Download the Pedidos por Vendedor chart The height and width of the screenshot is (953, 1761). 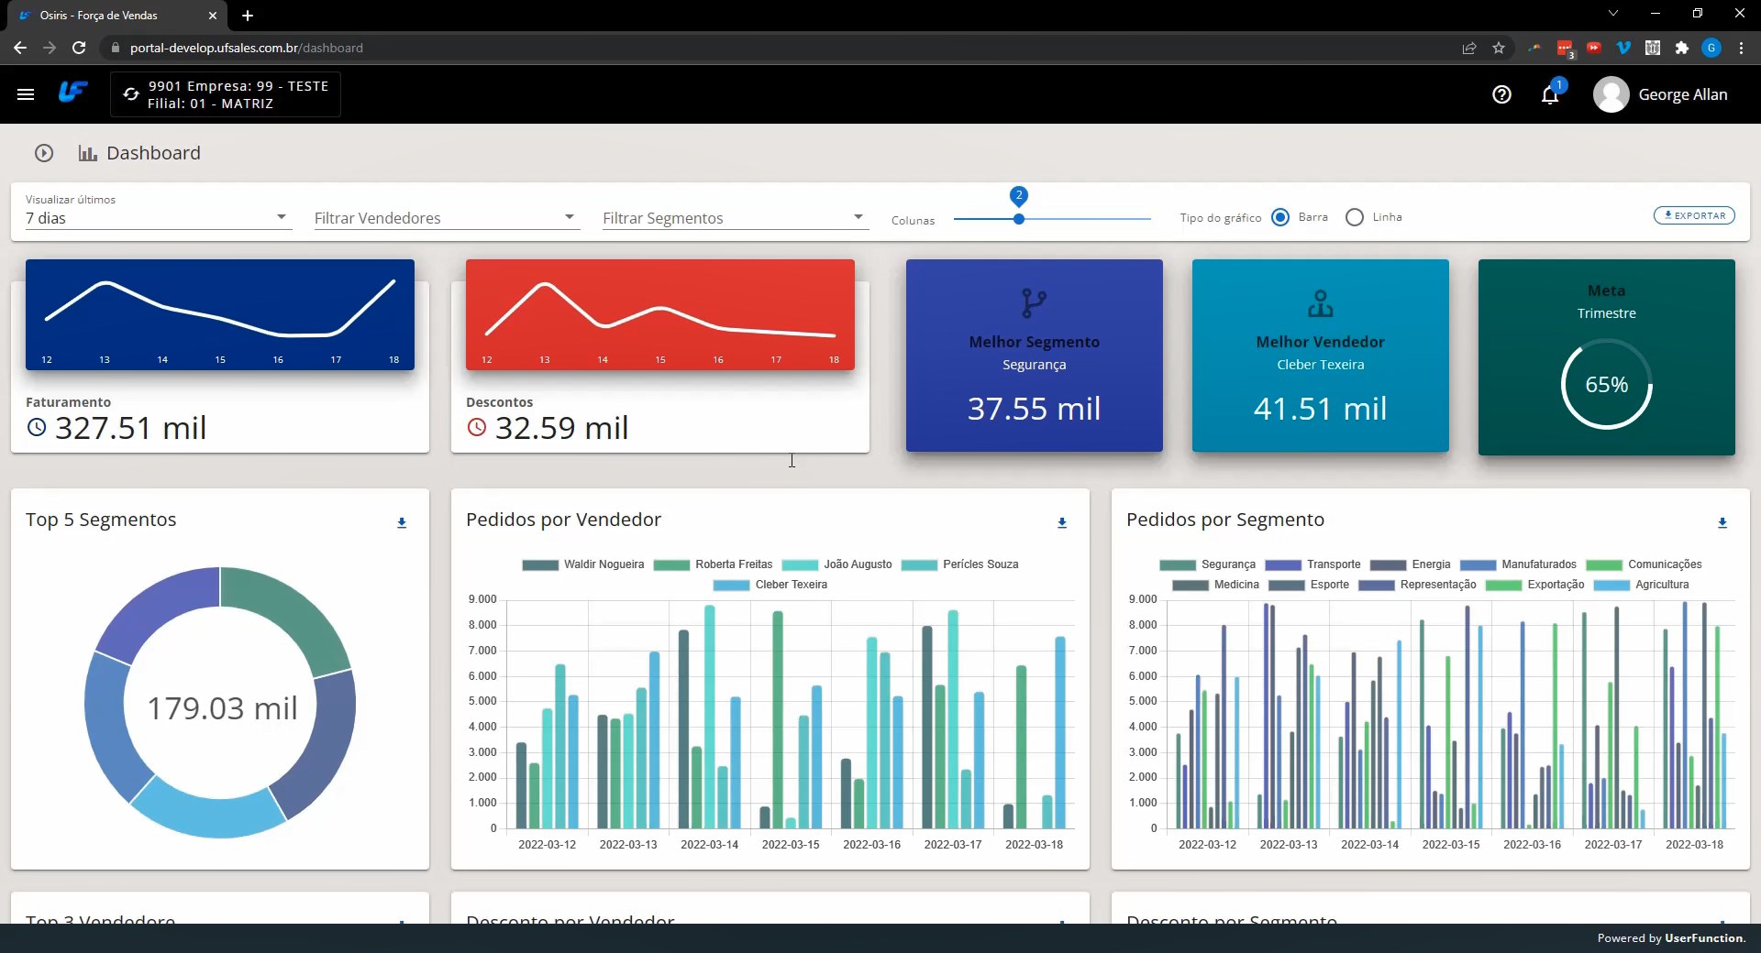(x=1062, y=523)
